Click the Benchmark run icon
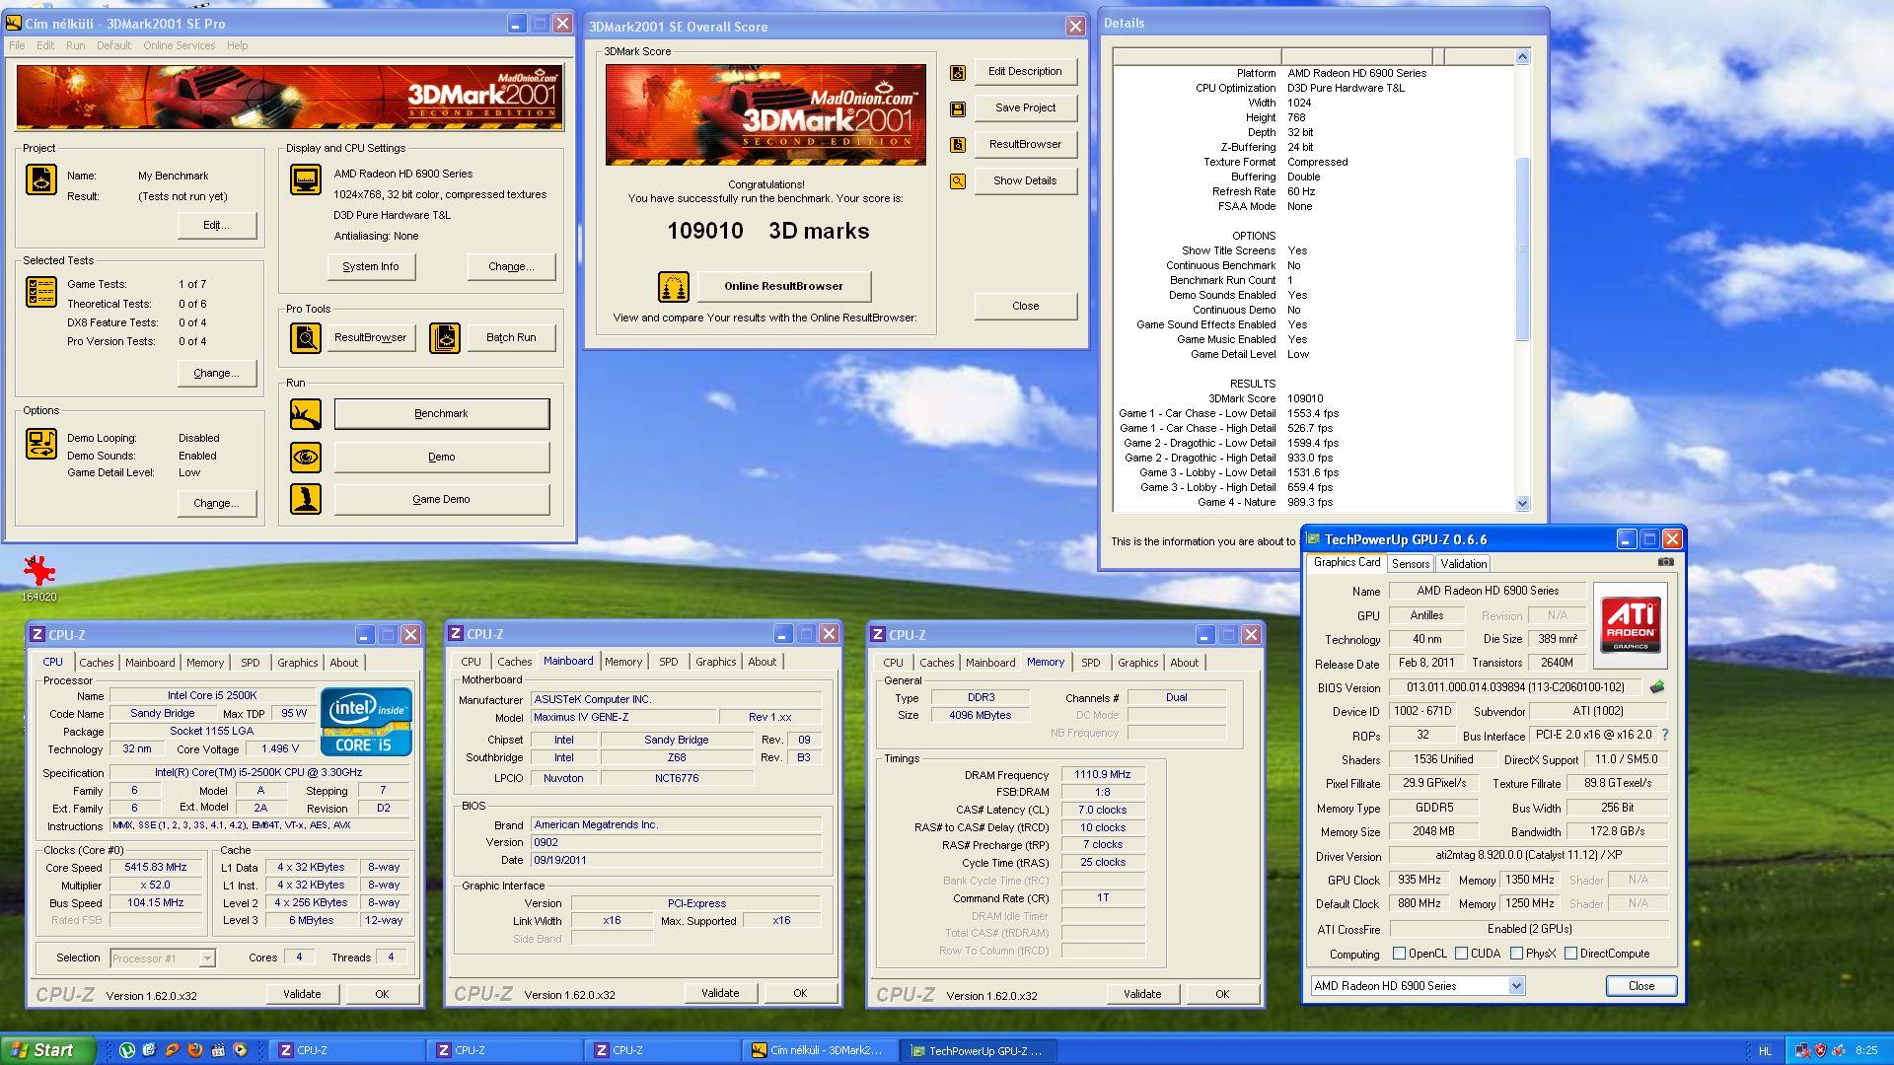The width and height of the screenshot is (1894, 1065). [306, 414]
